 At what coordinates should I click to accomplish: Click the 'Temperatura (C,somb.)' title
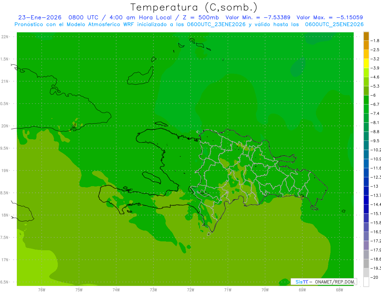194,7
